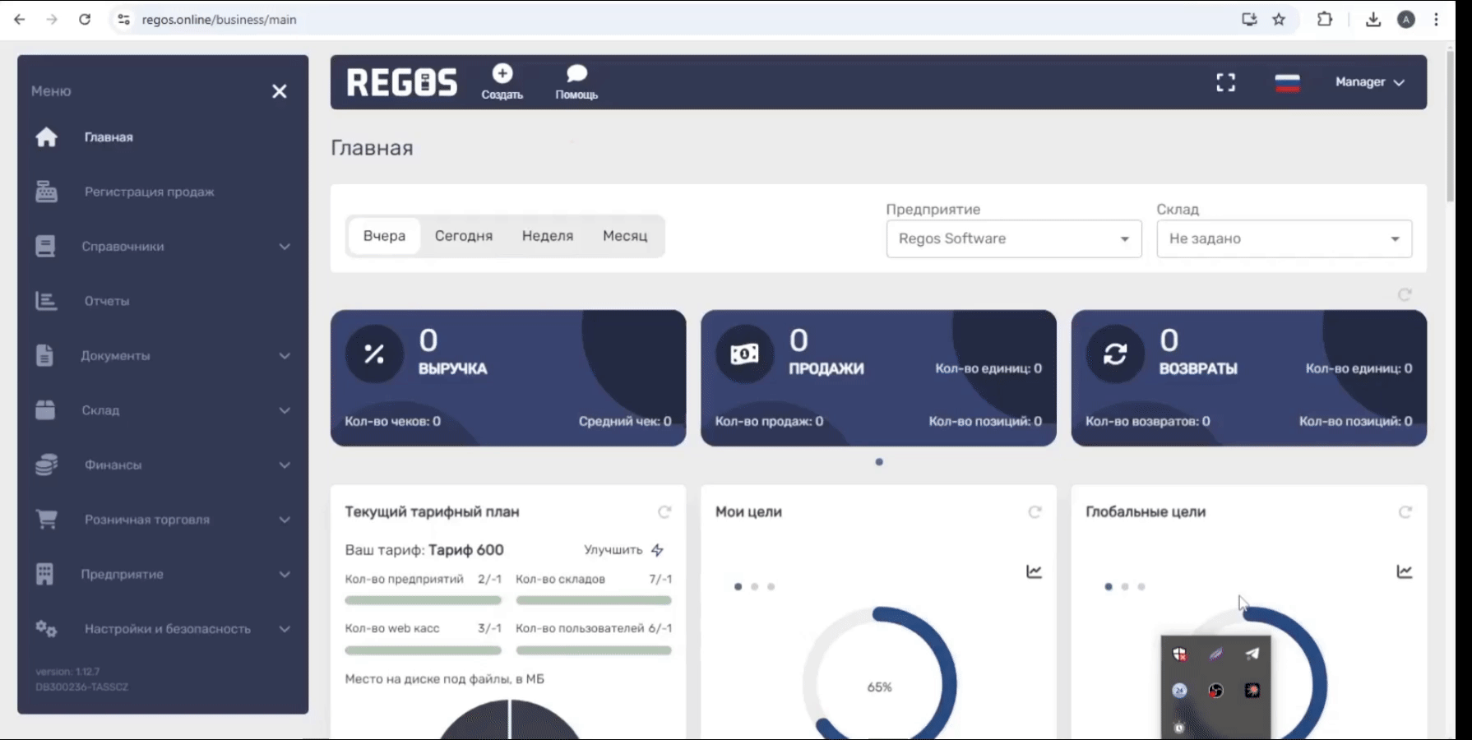The width and height of the screenshot is (1472, 740).
Task: Select the Месяц period tab
Action: click(625, 236)
